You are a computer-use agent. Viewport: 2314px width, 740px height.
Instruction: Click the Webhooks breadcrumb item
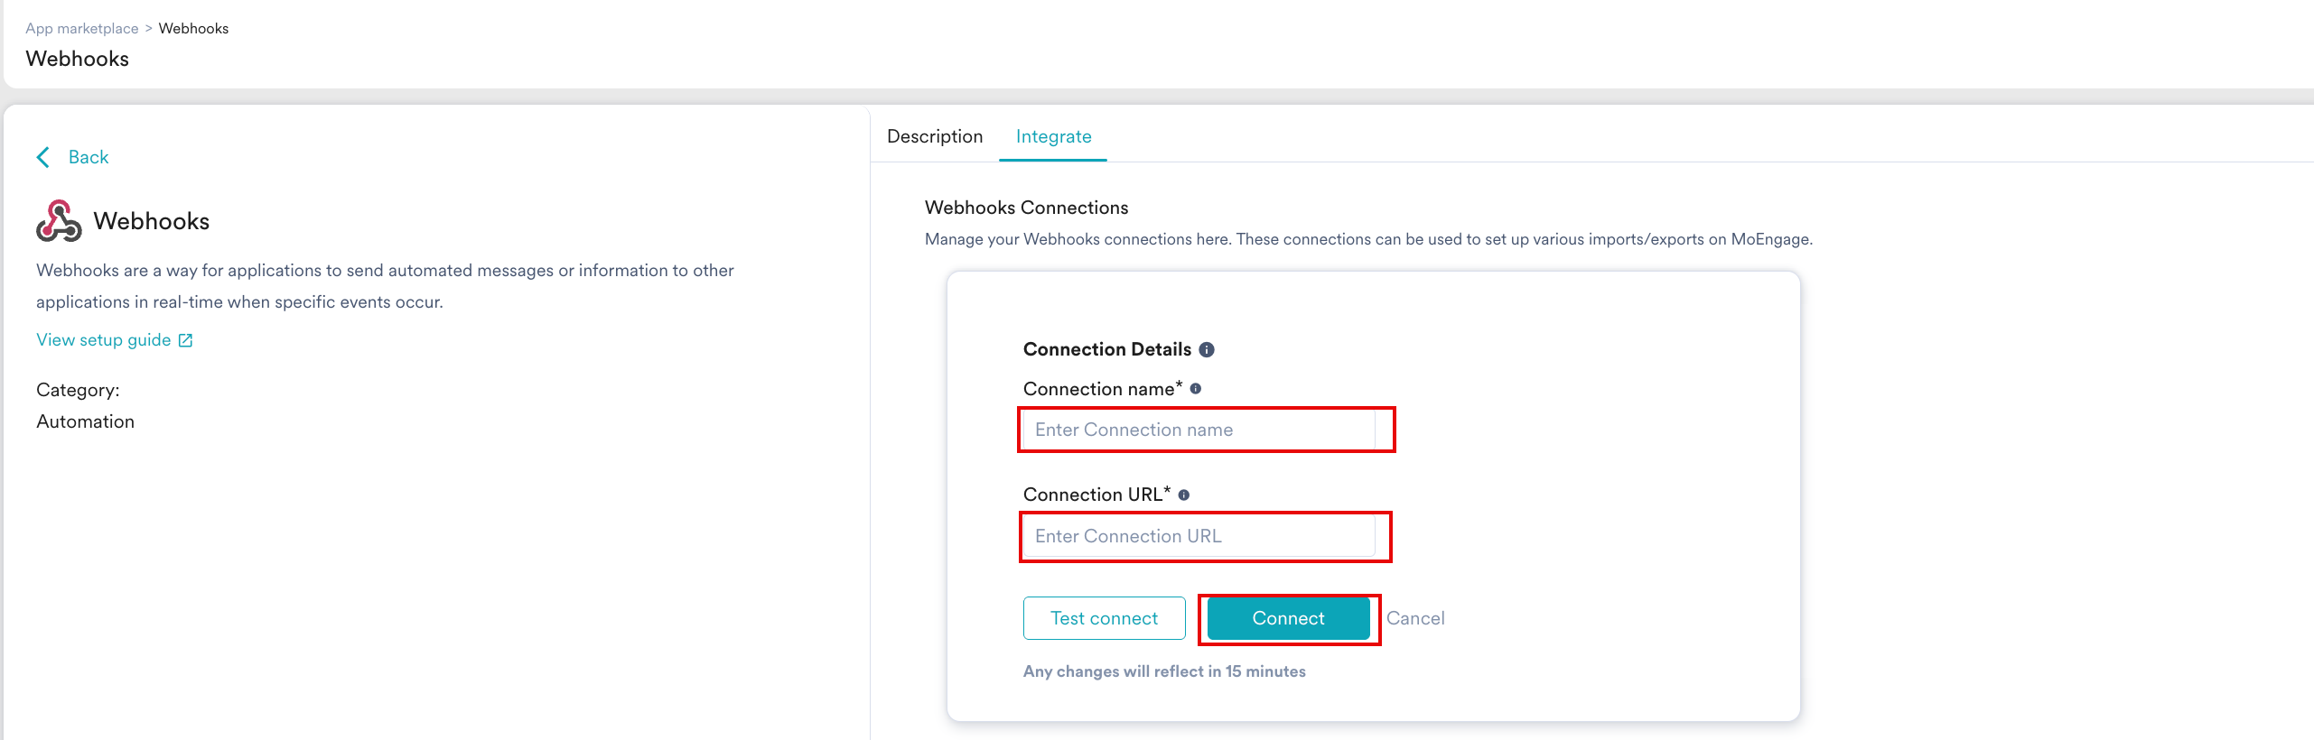pyautogui.click(x=193, y=29)
